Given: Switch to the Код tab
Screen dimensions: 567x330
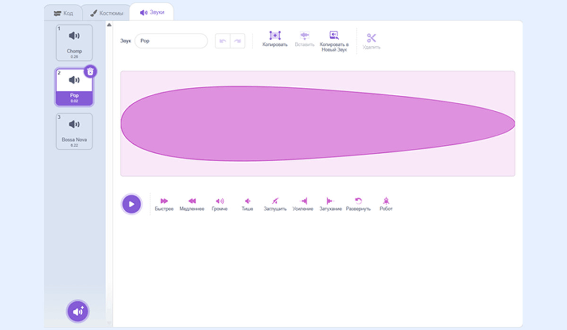Looking at the screenshot, I should click(x=63, y=13).
